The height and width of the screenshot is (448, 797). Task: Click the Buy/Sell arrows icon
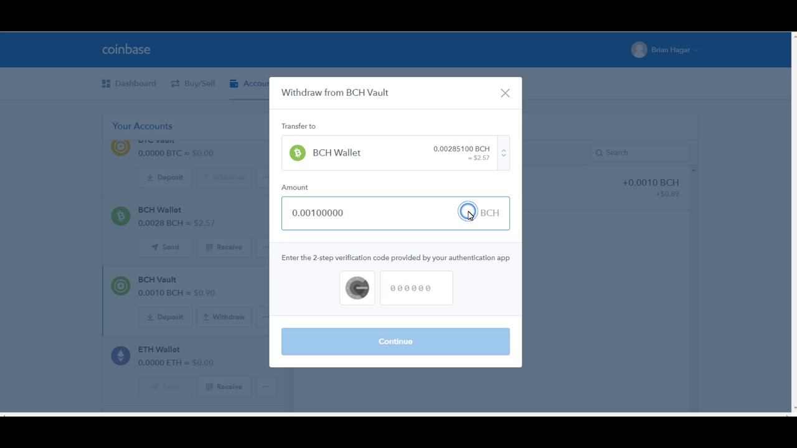175,83
